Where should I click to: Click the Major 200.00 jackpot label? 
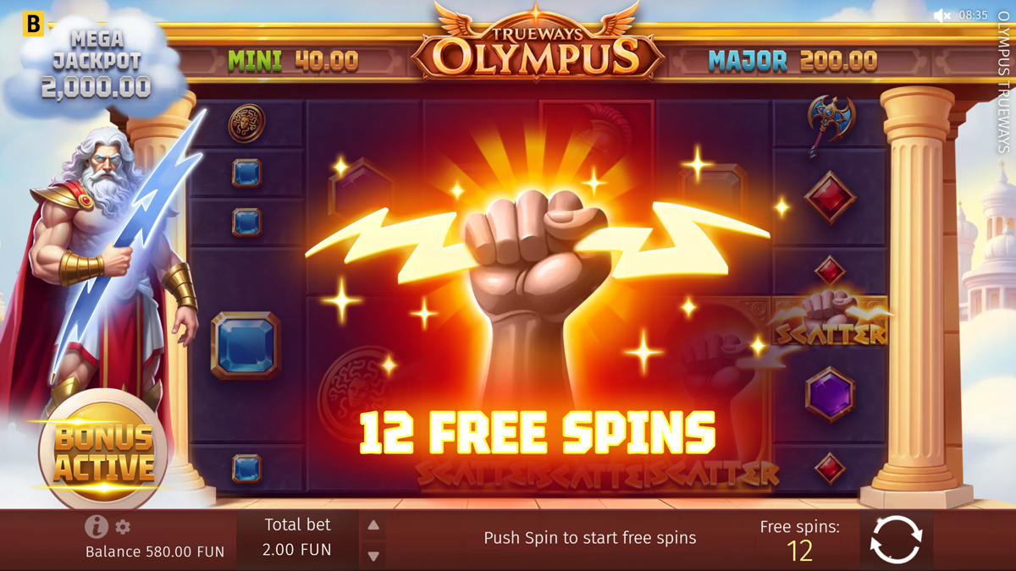[792, 61]
